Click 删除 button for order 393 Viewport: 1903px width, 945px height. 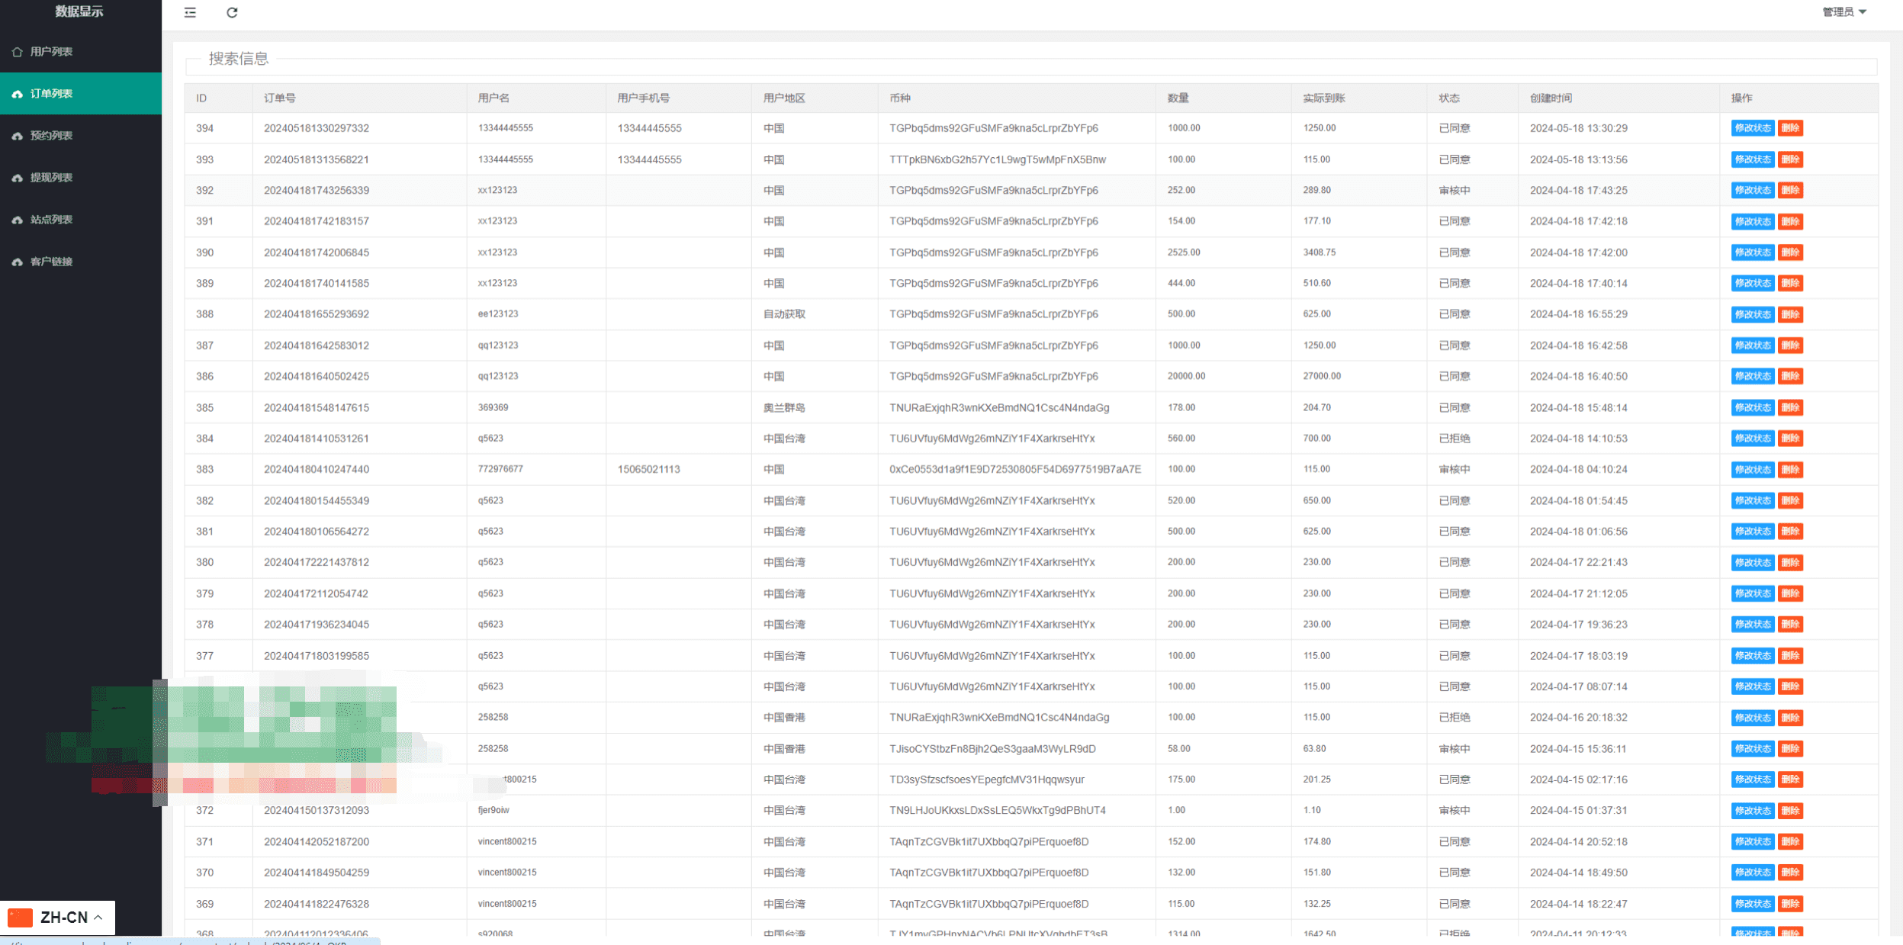[1790, 159]
